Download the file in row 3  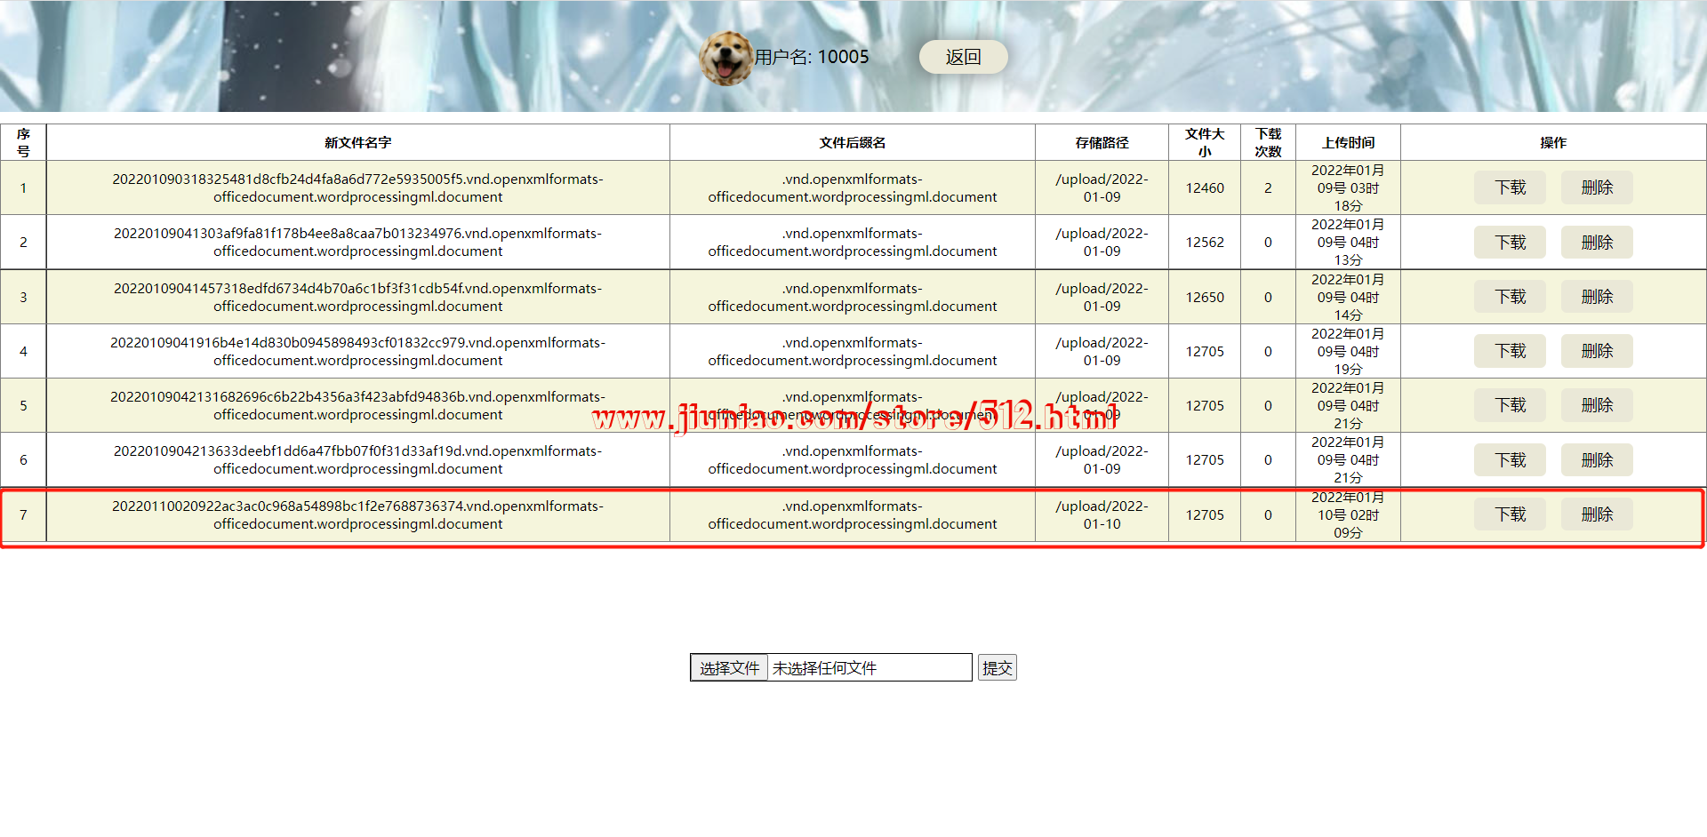coord(1509,297)
